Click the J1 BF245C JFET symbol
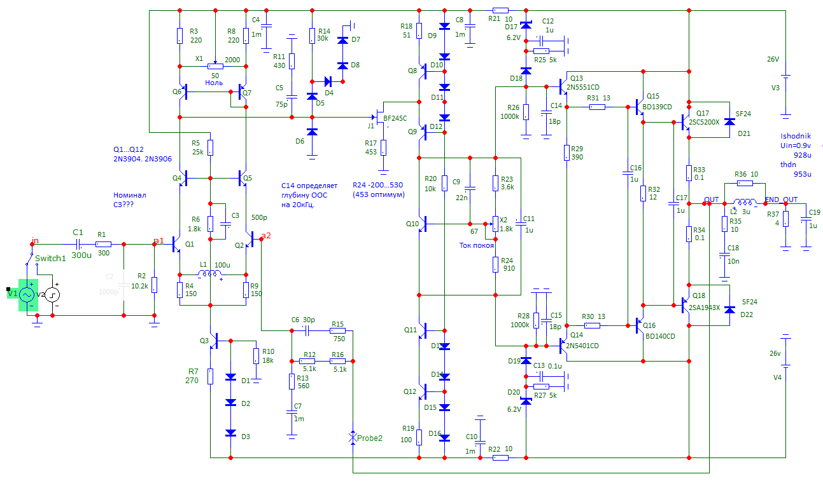Viewport: 823px width, 488px height. 380,116
